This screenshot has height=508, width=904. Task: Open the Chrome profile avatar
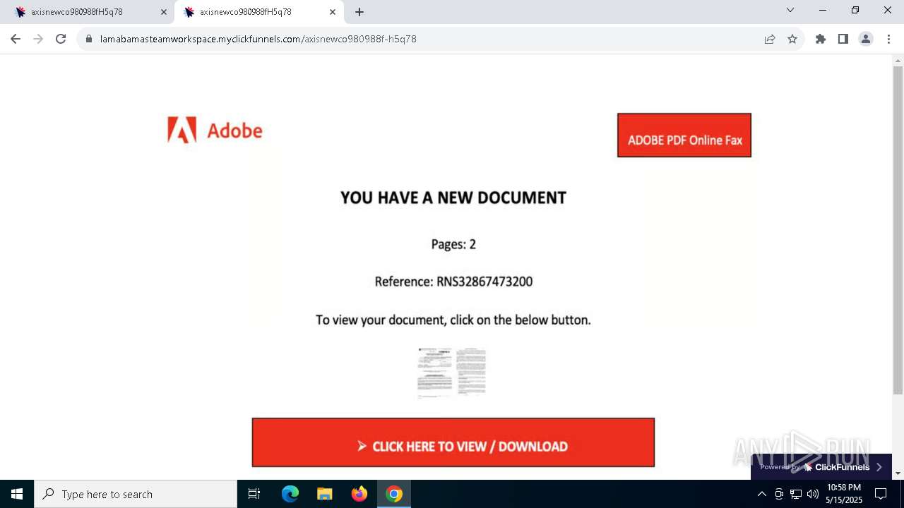click(x=866, y=39)
